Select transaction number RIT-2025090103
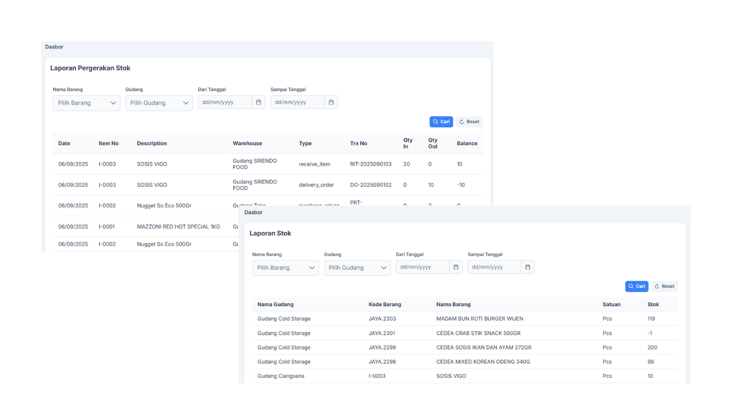The image size is (732, 411). tap(371, 164)
